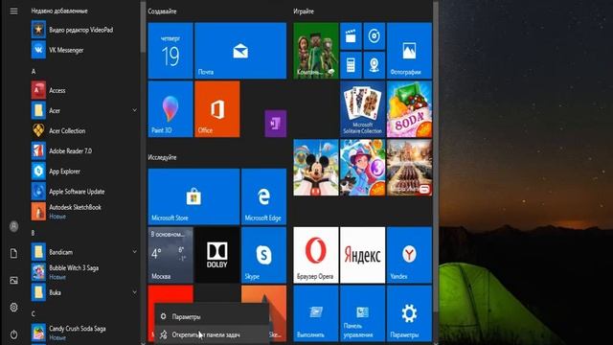Launch Microsoft Solitaire Collection tile

click(362, 109)
